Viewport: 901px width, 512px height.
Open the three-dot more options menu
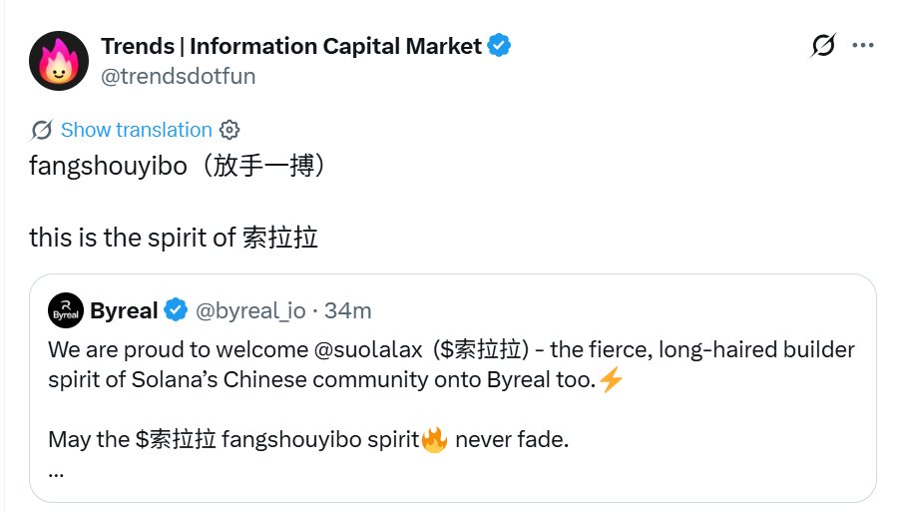pos(864,45)
